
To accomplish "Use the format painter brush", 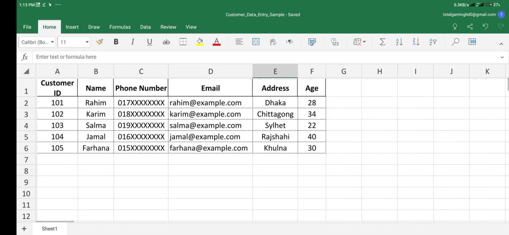I will [99, 42].
